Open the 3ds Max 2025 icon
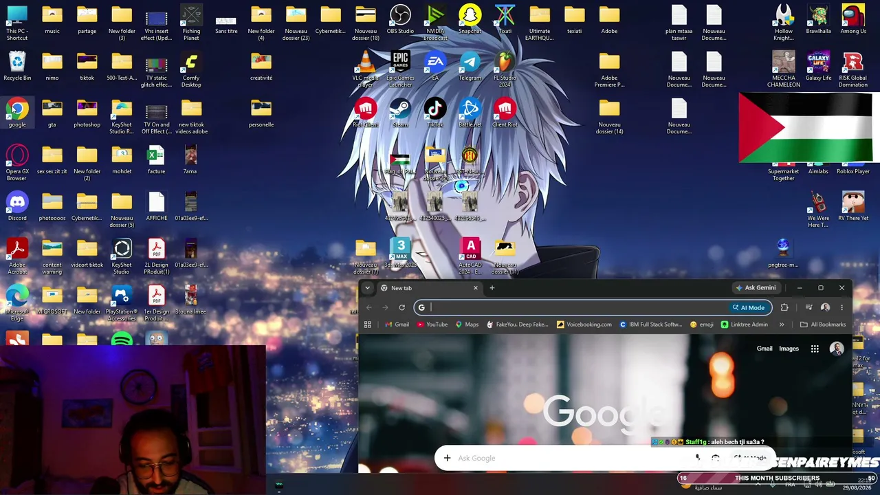 [x=400, y=254]
